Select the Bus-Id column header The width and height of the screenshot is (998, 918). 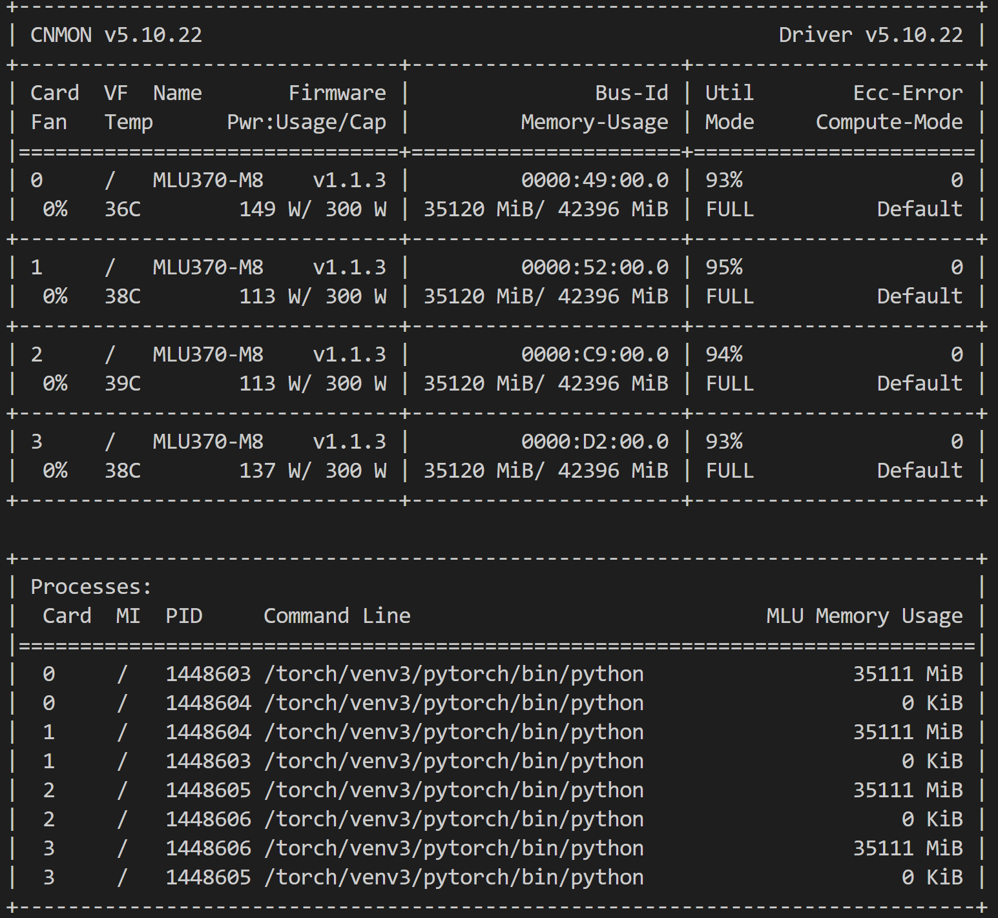pyautogui.click(x=632, y=93)
